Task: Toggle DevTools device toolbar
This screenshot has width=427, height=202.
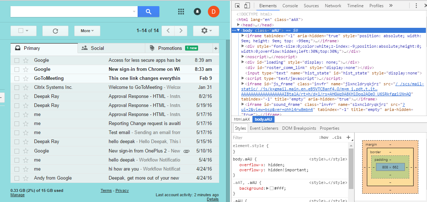Action: coord(247,6)
